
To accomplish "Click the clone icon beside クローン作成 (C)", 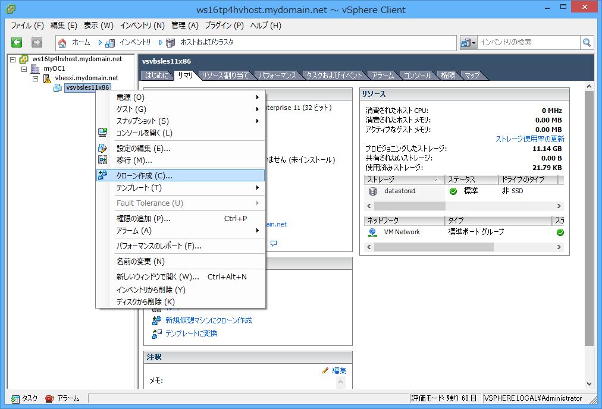I will point(102,175).
